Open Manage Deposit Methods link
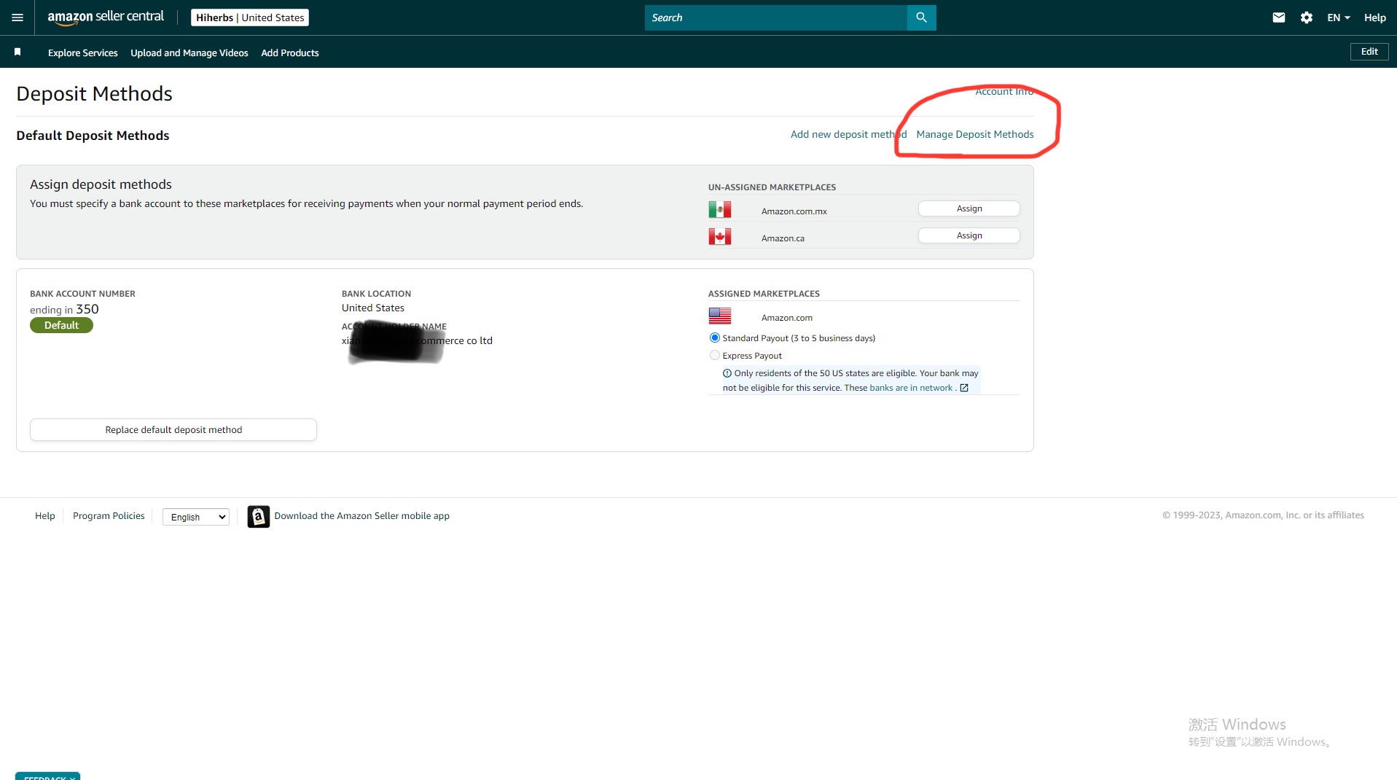The width and height of the screenshot is (1397, 780). [x=974, y=134]
